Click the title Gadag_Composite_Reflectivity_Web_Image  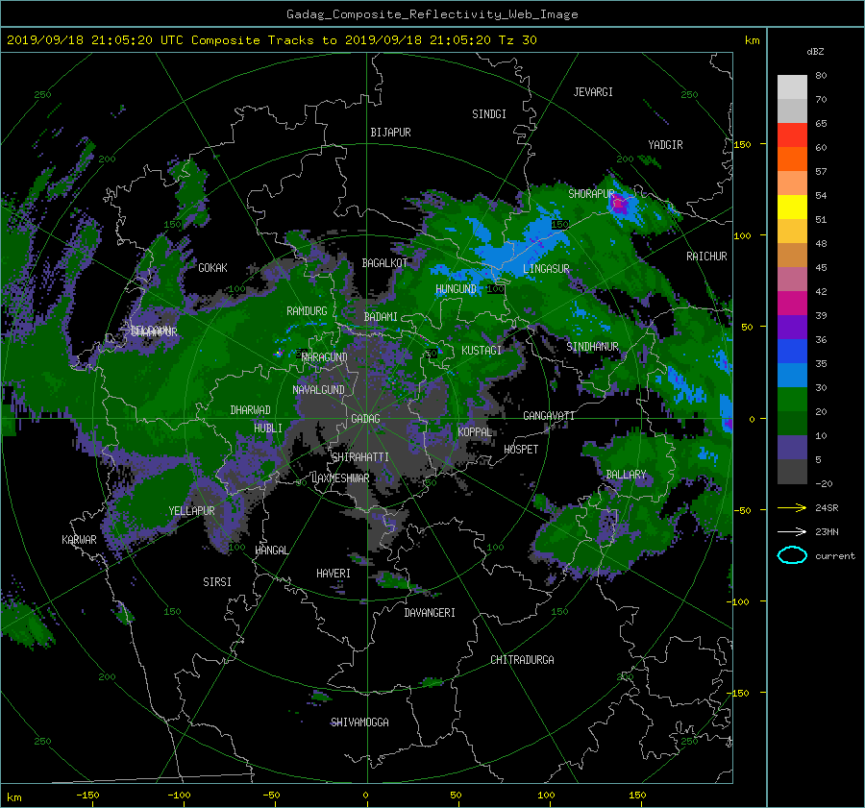click(x=432, y=14)
